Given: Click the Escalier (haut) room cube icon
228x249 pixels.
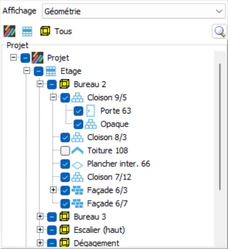Looking at the screenshot, I should 64,230.
